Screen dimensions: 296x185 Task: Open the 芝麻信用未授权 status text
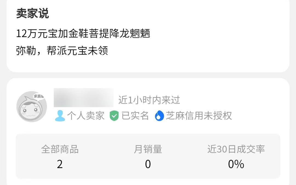199,116
